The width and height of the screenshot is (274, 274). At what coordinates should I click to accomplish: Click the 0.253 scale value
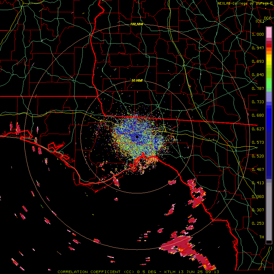(258, 223)
